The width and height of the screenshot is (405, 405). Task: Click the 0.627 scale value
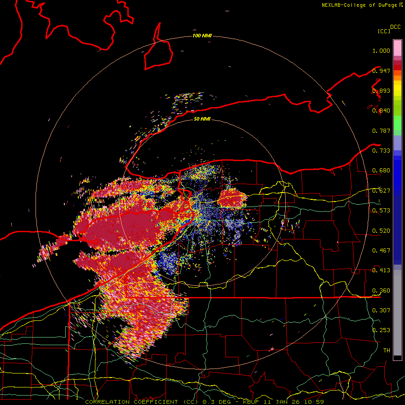click(x=381, y=191)
